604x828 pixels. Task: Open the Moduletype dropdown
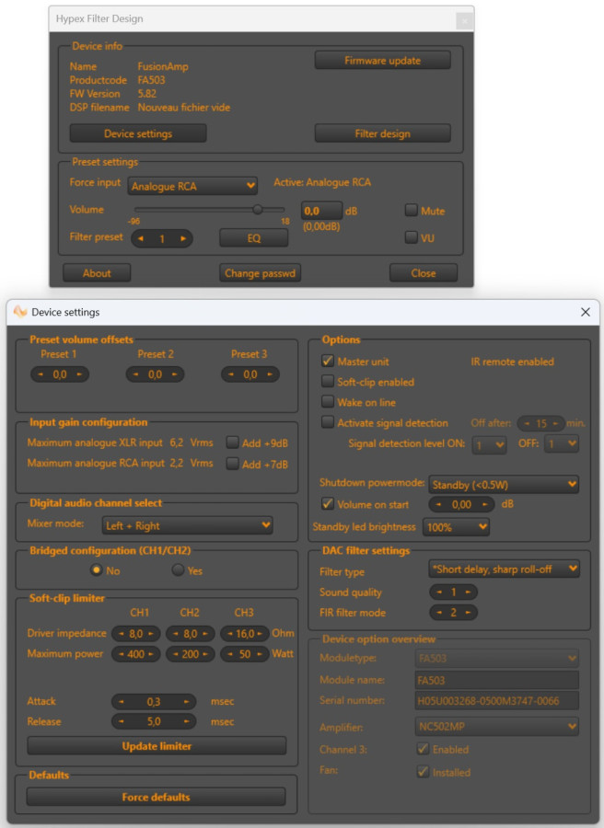click(x=496, y=658)
